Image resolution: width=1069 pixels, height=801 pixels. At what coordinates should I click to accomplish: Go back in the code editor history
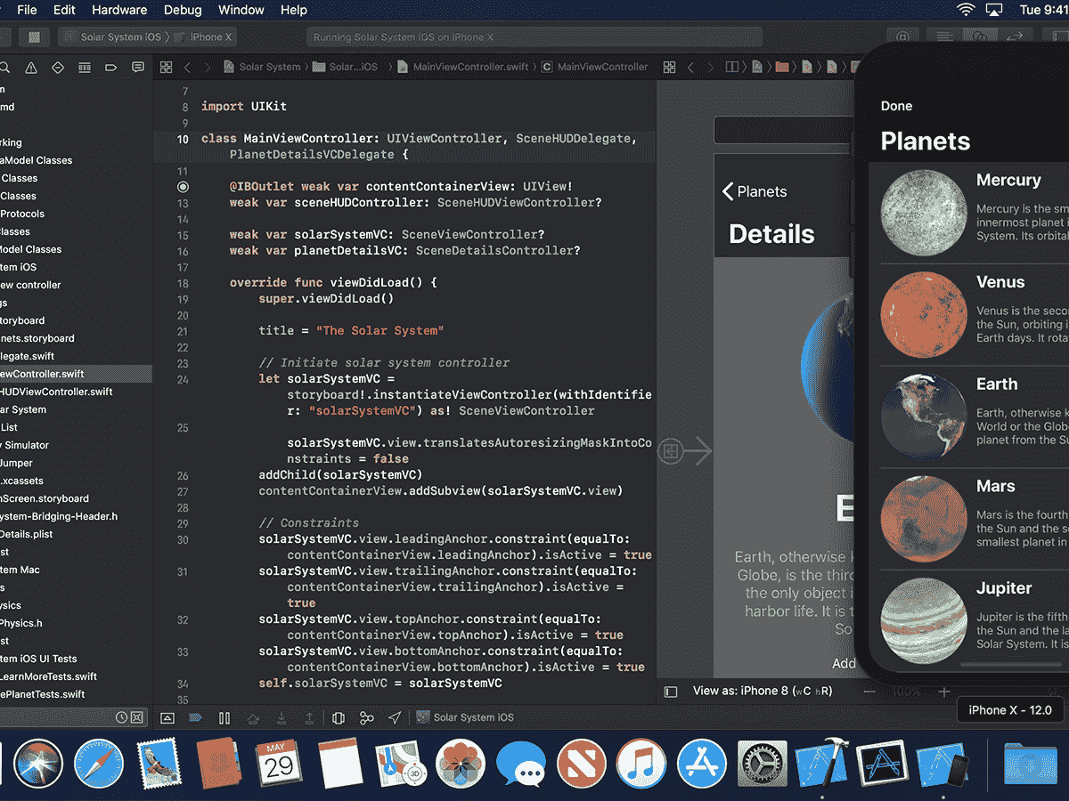pyautogui.click(x=187, y=67)
